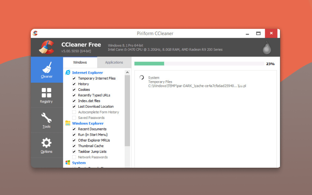Click the CCleaner logo in header

tap(46, 47)
